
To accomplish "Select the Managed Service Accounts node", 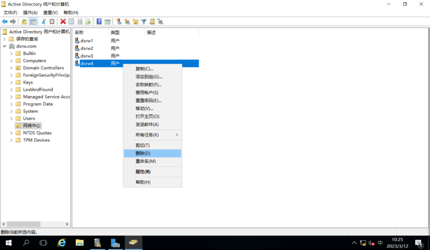I will (x=43, y=96).
